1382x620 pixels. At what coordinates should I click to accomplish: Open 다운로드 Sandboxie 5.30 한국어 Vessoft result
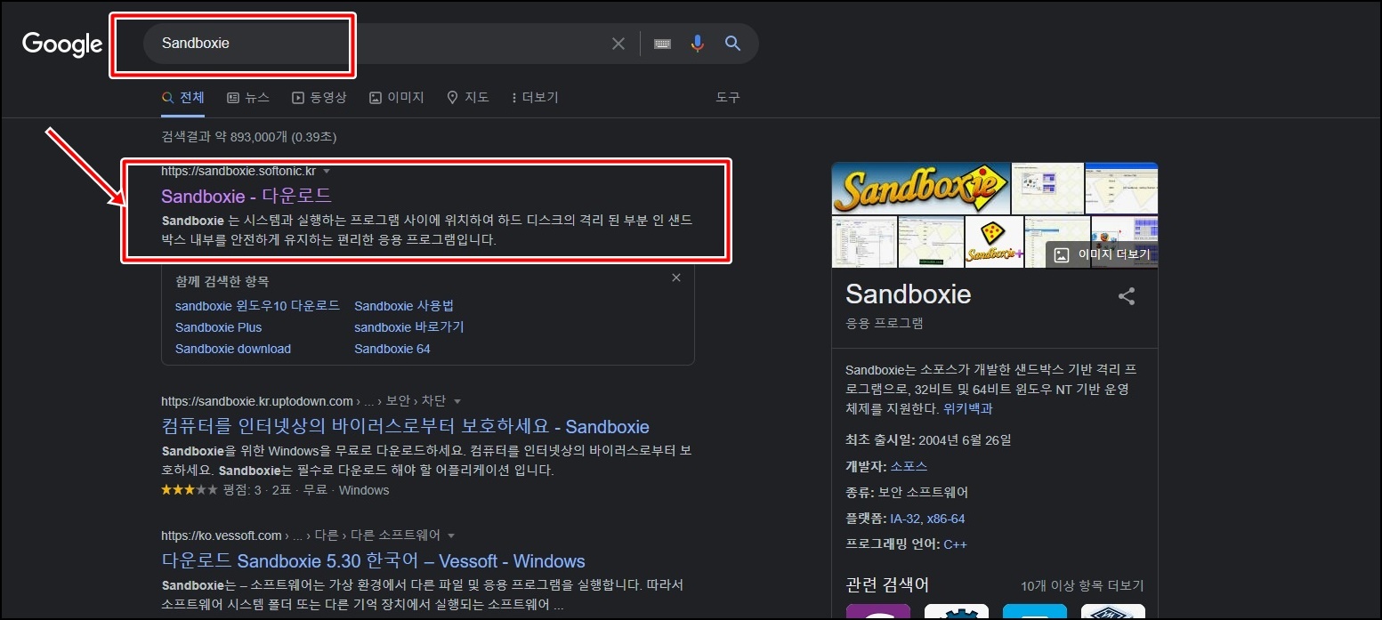[374, 561]
